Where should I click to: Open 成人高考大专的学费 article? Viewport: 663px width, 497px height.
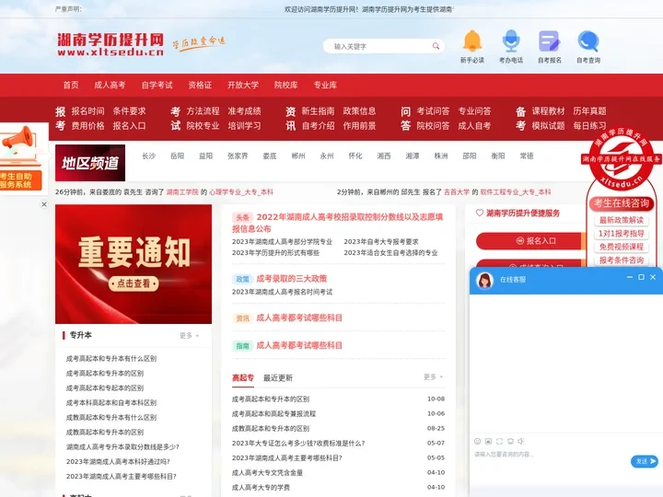pyautogui.click(x=261, y=487)
